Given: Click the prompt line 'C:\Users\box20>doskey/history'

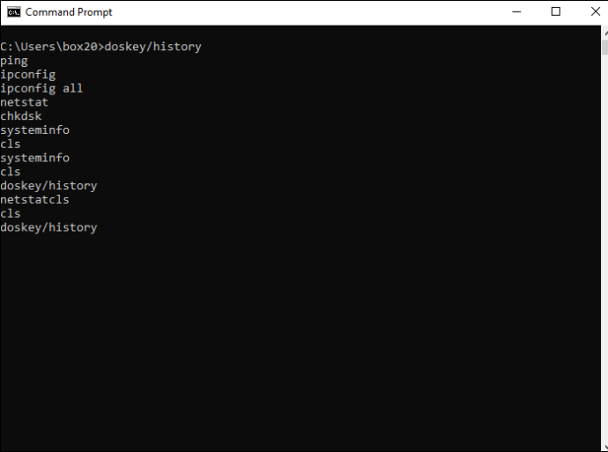Looking at the screenshot, I should point(100,47).
